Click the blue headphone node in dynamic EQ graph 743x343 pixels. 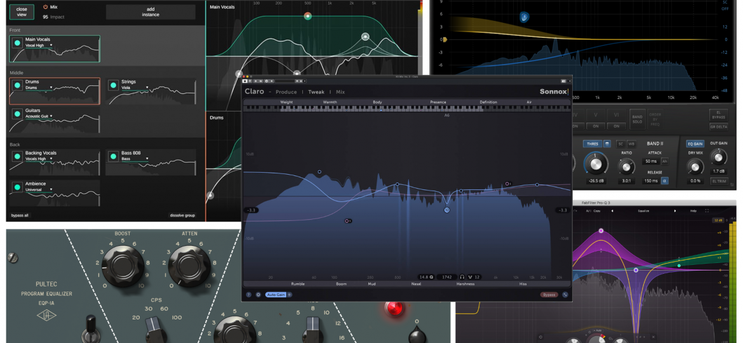[x=524, y=18]
